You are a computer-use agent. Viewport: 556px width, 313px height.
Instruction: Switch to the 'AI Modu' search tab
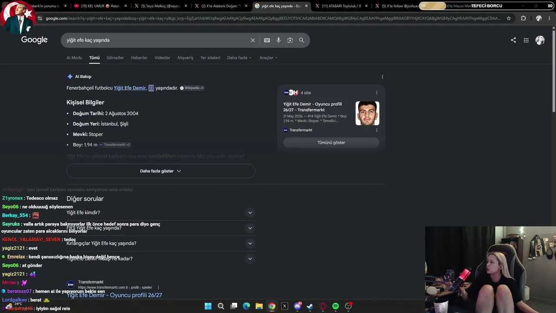click(x=74, y=58)
